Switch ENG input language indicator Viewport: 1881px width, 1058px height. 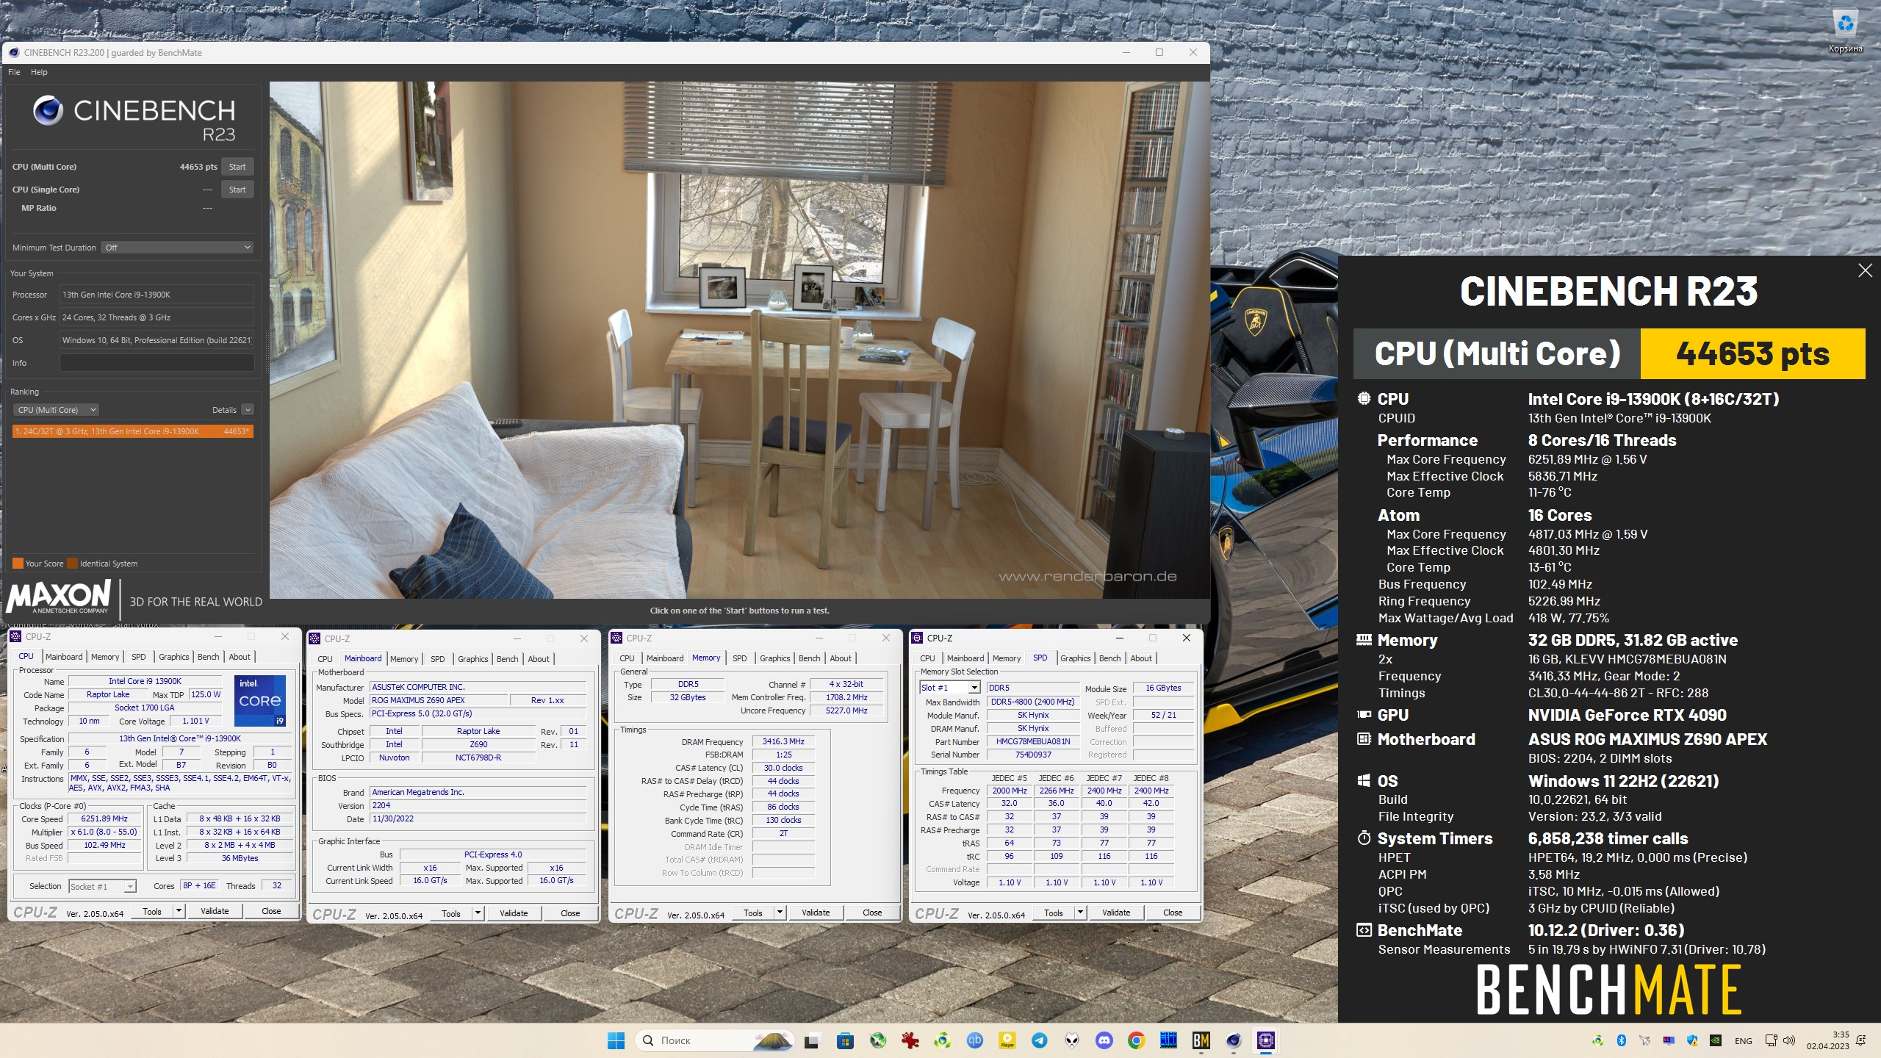coord(1743,1041)
